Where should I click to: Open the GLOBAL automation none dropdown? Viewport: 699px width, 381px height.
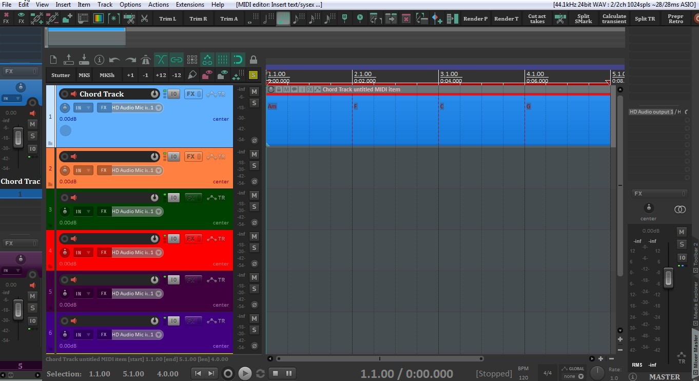[573, 376]
